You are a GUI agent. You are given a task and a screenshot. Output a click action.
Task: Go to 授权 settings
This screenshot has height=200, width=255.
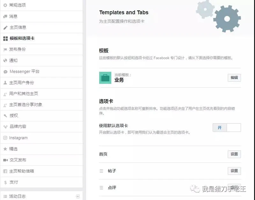[x=41, y=116]
